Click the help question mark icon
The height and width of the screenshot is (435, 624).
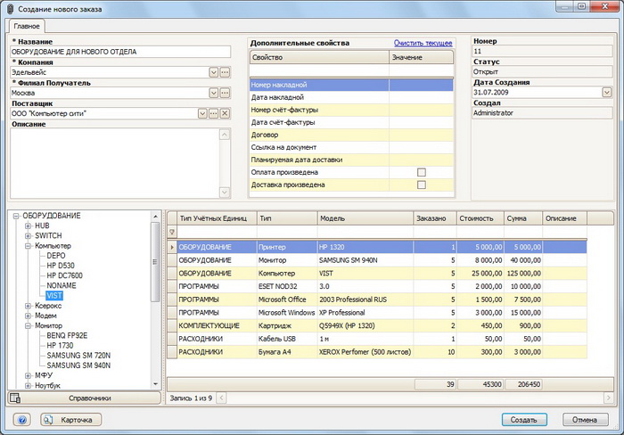tap(22, 419)
